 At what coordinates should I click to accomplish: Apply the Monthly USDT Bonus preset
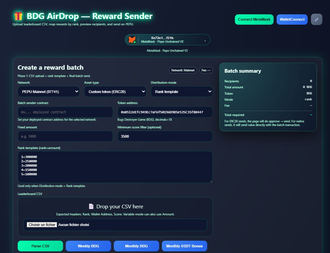coord(185,246)
